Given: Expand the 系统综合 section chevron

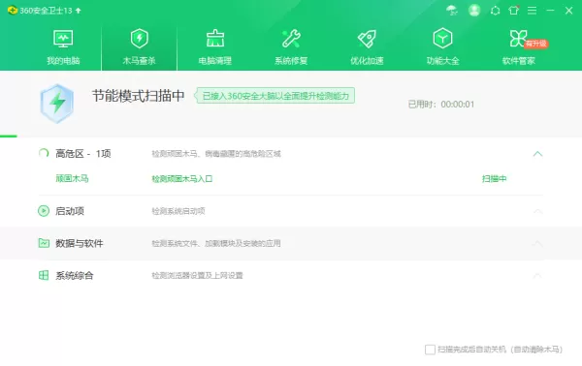Looking at the screenshot, I should 537,276.
